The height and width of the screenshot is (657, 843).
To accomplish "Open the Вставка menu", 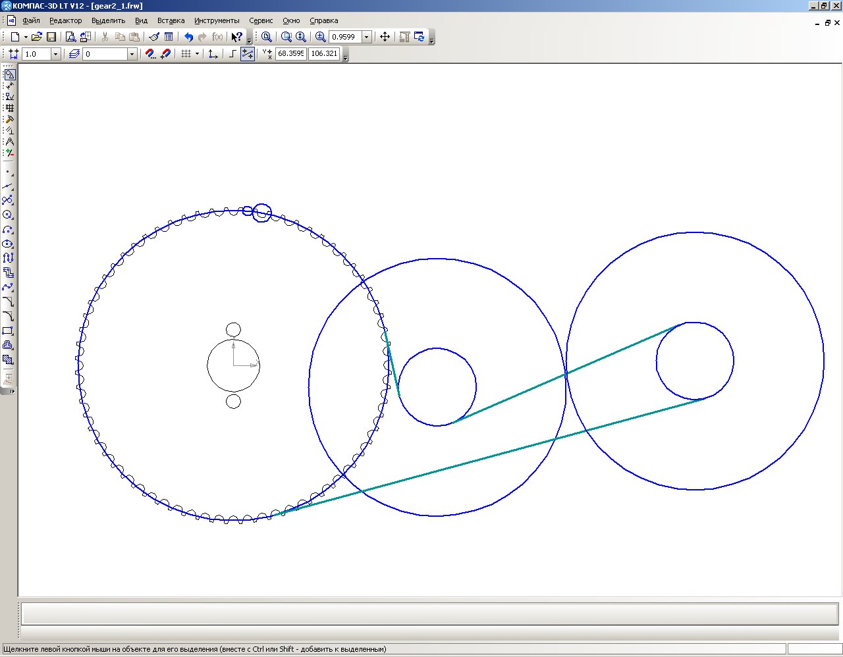I will 171,20.
